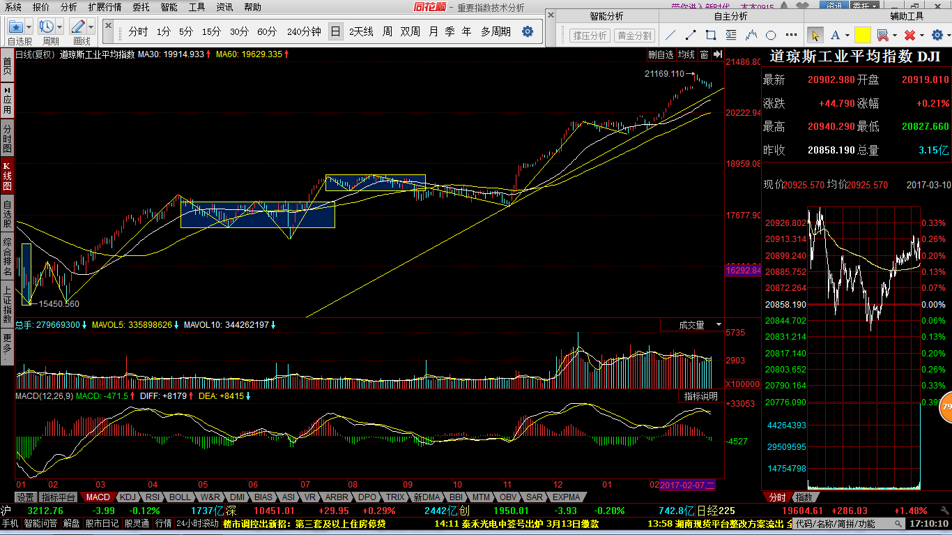The height and width of the screenshot is (535, 952).
Task: Switch chart to 分时 period
Action: 138,31
